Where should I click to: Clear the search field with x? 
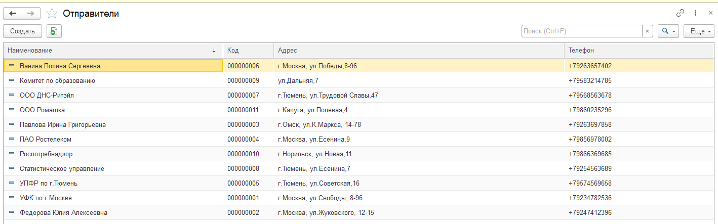point(648,31)
